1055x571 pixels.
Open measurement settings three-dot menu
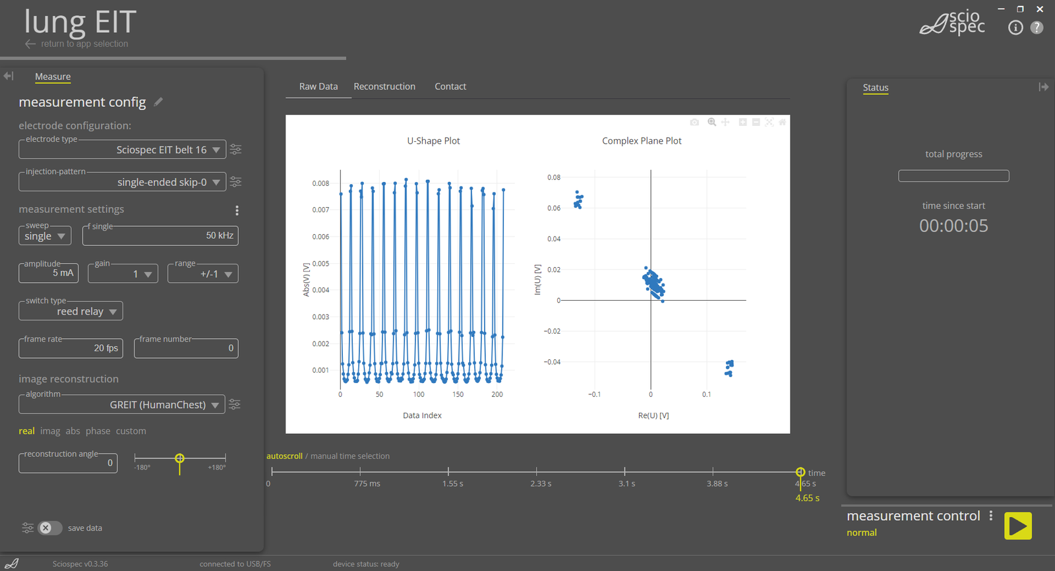click(237, 210)
